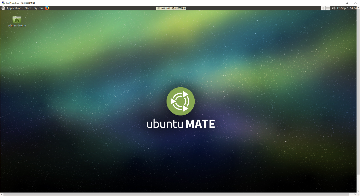The width and height of the screenshot is (360, 196).
Task: Minimize the remote desktop window
Action: coord(338,3)
